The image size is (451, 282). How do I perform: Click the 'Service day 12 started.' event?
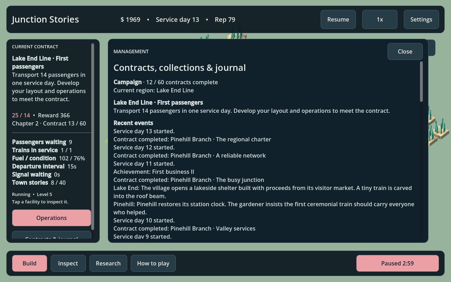coord(144,147)
